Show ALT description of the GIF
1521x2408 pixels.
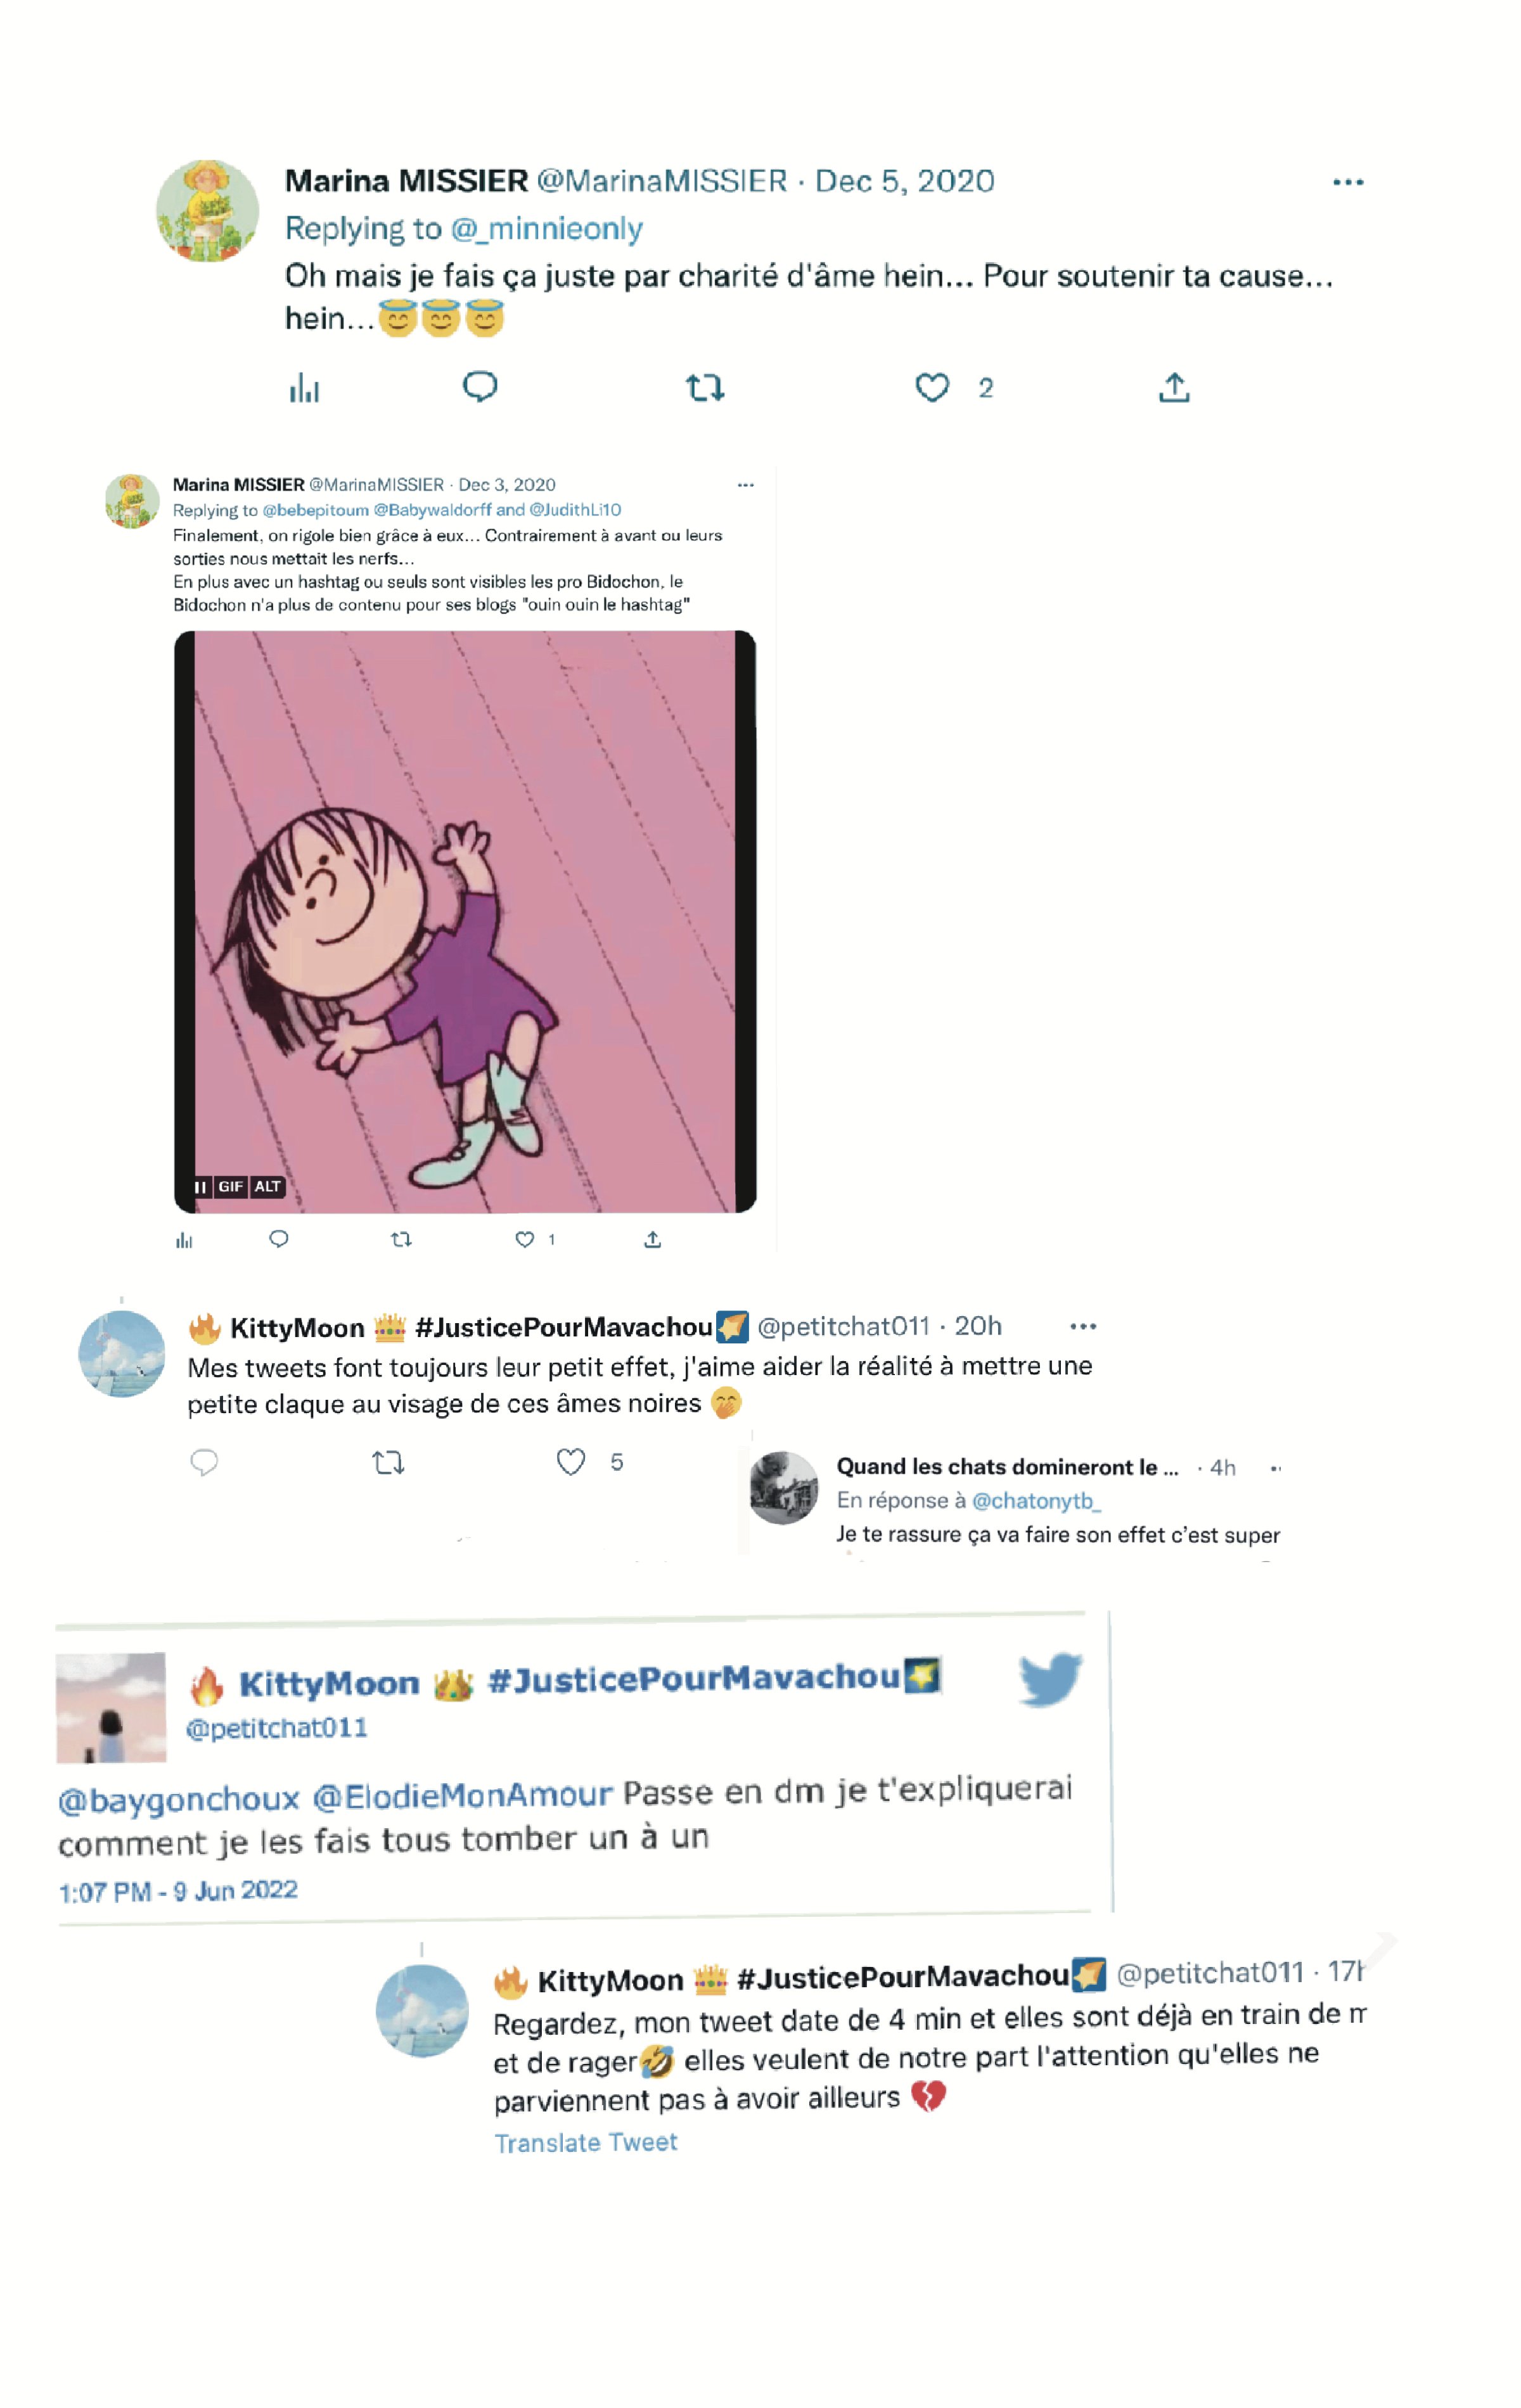click(x=267, y=1187)
